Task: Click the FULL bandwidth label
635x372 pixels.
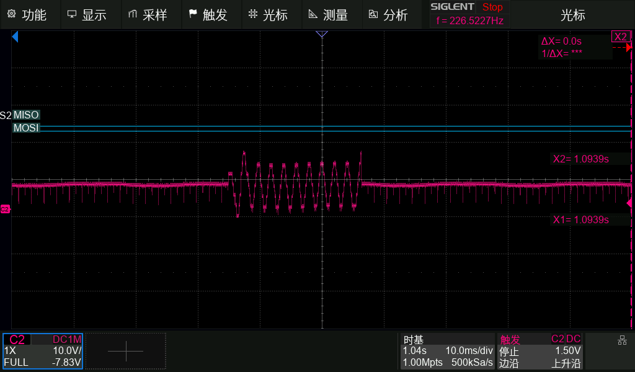Action: [x=16, y=362]
